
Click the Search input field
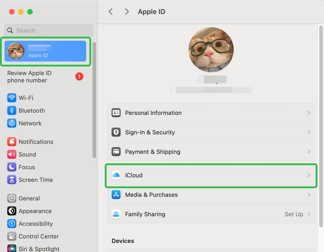(x=49, y=30)
